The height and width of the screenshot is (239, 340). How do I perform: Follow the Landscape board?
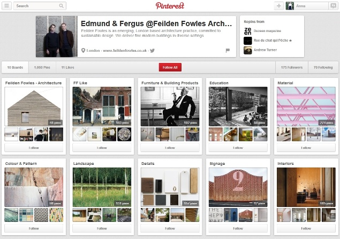102,228
